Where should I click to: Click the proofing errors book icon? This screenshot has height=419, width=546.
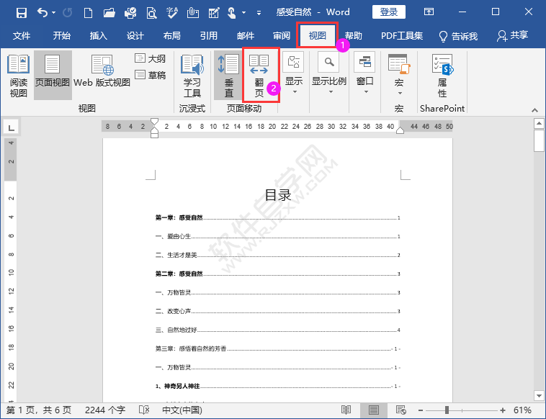[144, 410]
